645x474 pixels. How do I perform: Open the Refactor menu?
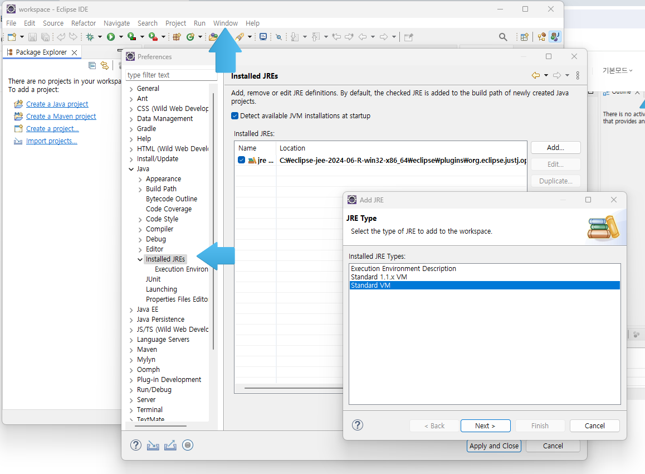click(x=84, y=23)
